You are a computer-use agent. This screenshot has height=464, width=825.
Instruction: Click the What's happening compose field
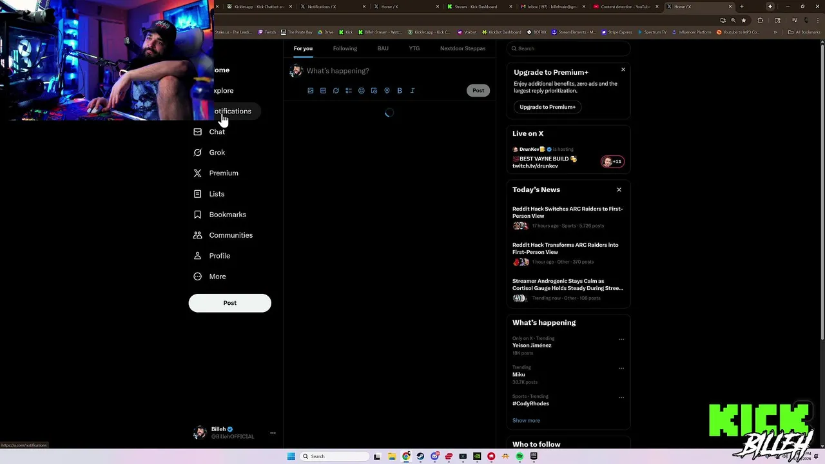(x=338, y=71)
